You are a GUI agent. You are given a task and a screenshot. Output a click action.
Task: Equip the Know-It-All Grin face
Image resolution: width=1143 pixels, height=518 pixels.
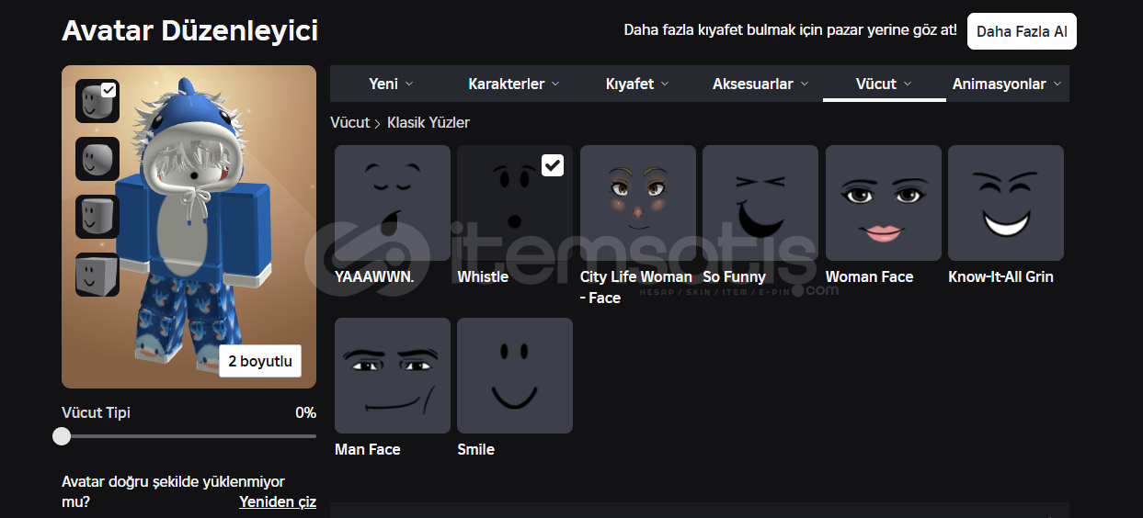(1006, 203)
